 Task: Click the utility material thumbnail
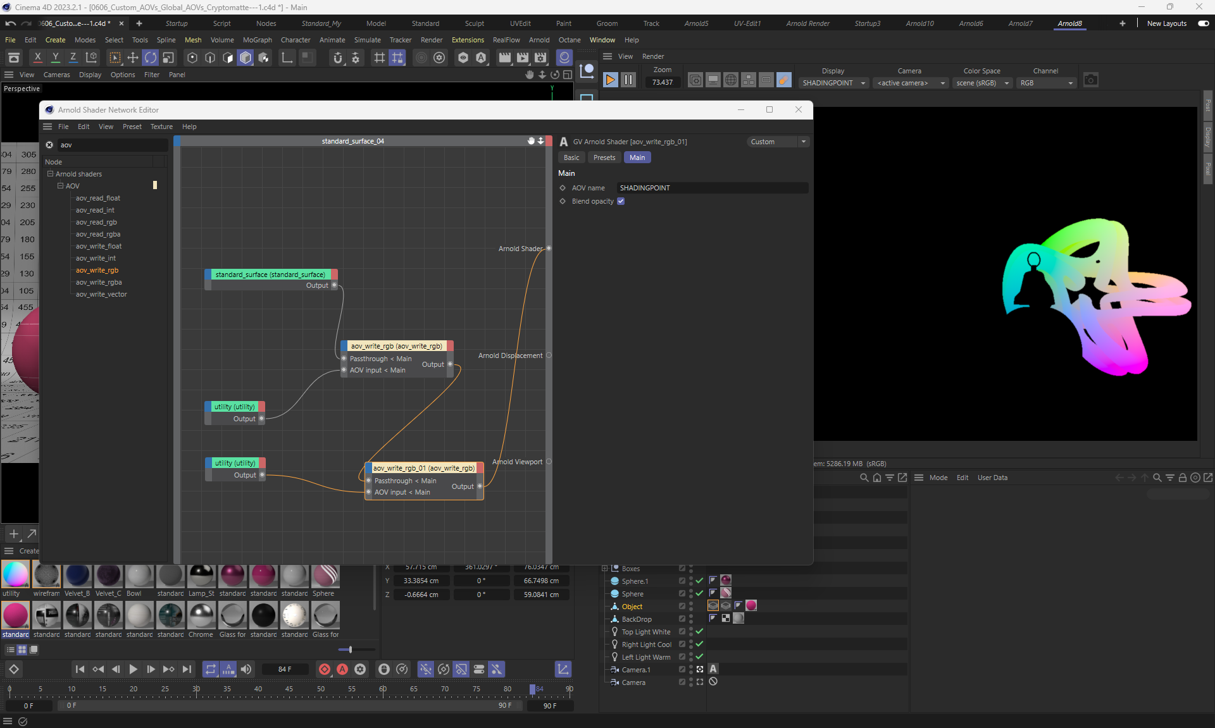pos(15,575)
